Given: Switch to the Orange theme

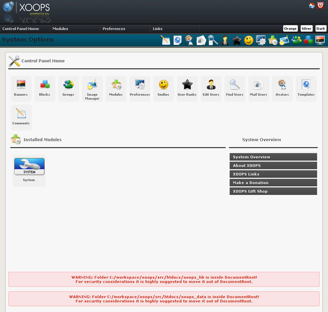Looking at the screenshot, I should [290, 28].
